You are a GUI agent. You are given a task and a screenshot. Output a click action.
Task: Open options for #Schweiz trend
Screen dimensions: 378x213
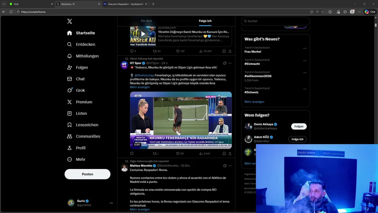[305, 89]
